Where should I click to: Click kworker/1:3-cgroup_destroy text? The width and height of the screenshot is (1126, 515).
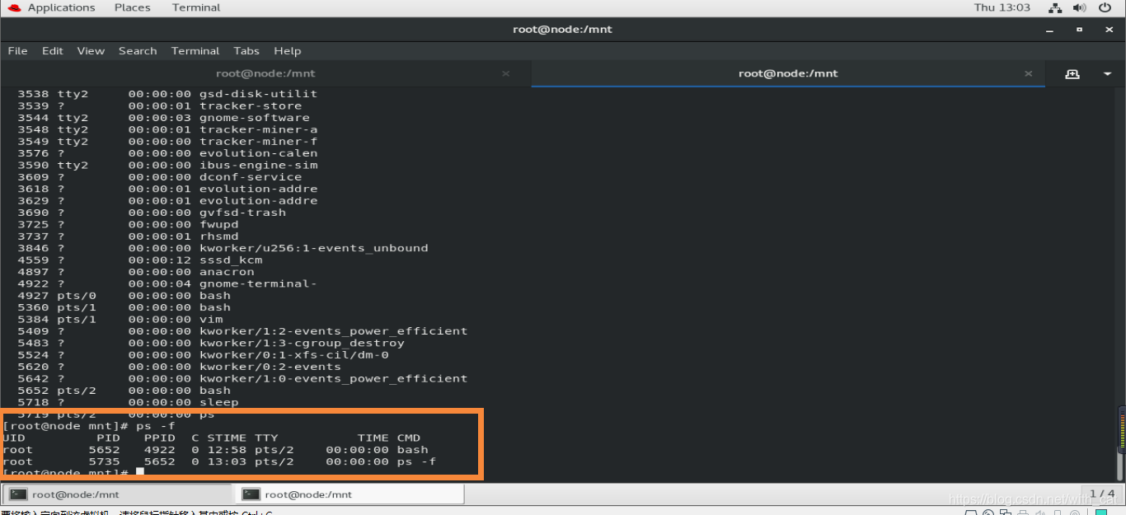[303, 343]
